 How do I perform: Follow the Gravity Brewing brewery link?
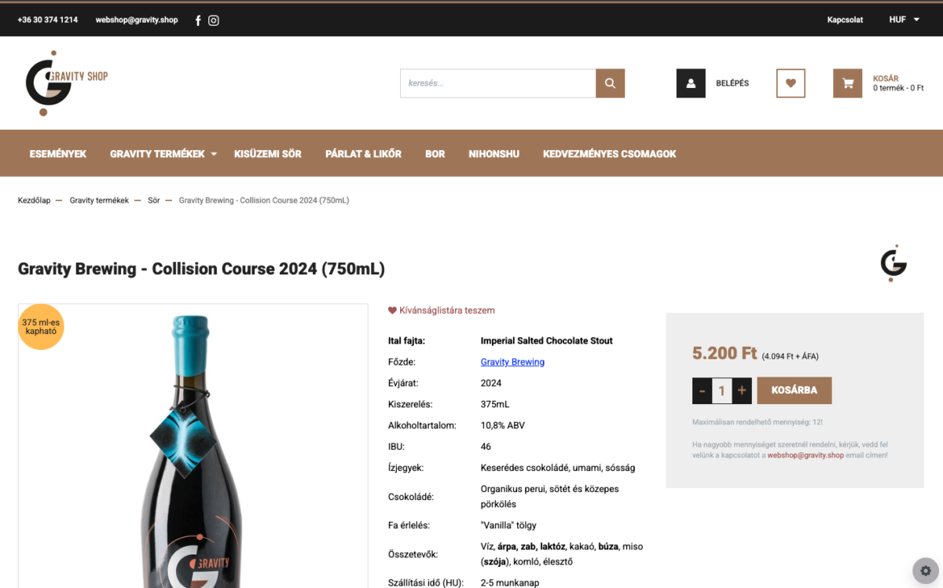click(512, 362)
